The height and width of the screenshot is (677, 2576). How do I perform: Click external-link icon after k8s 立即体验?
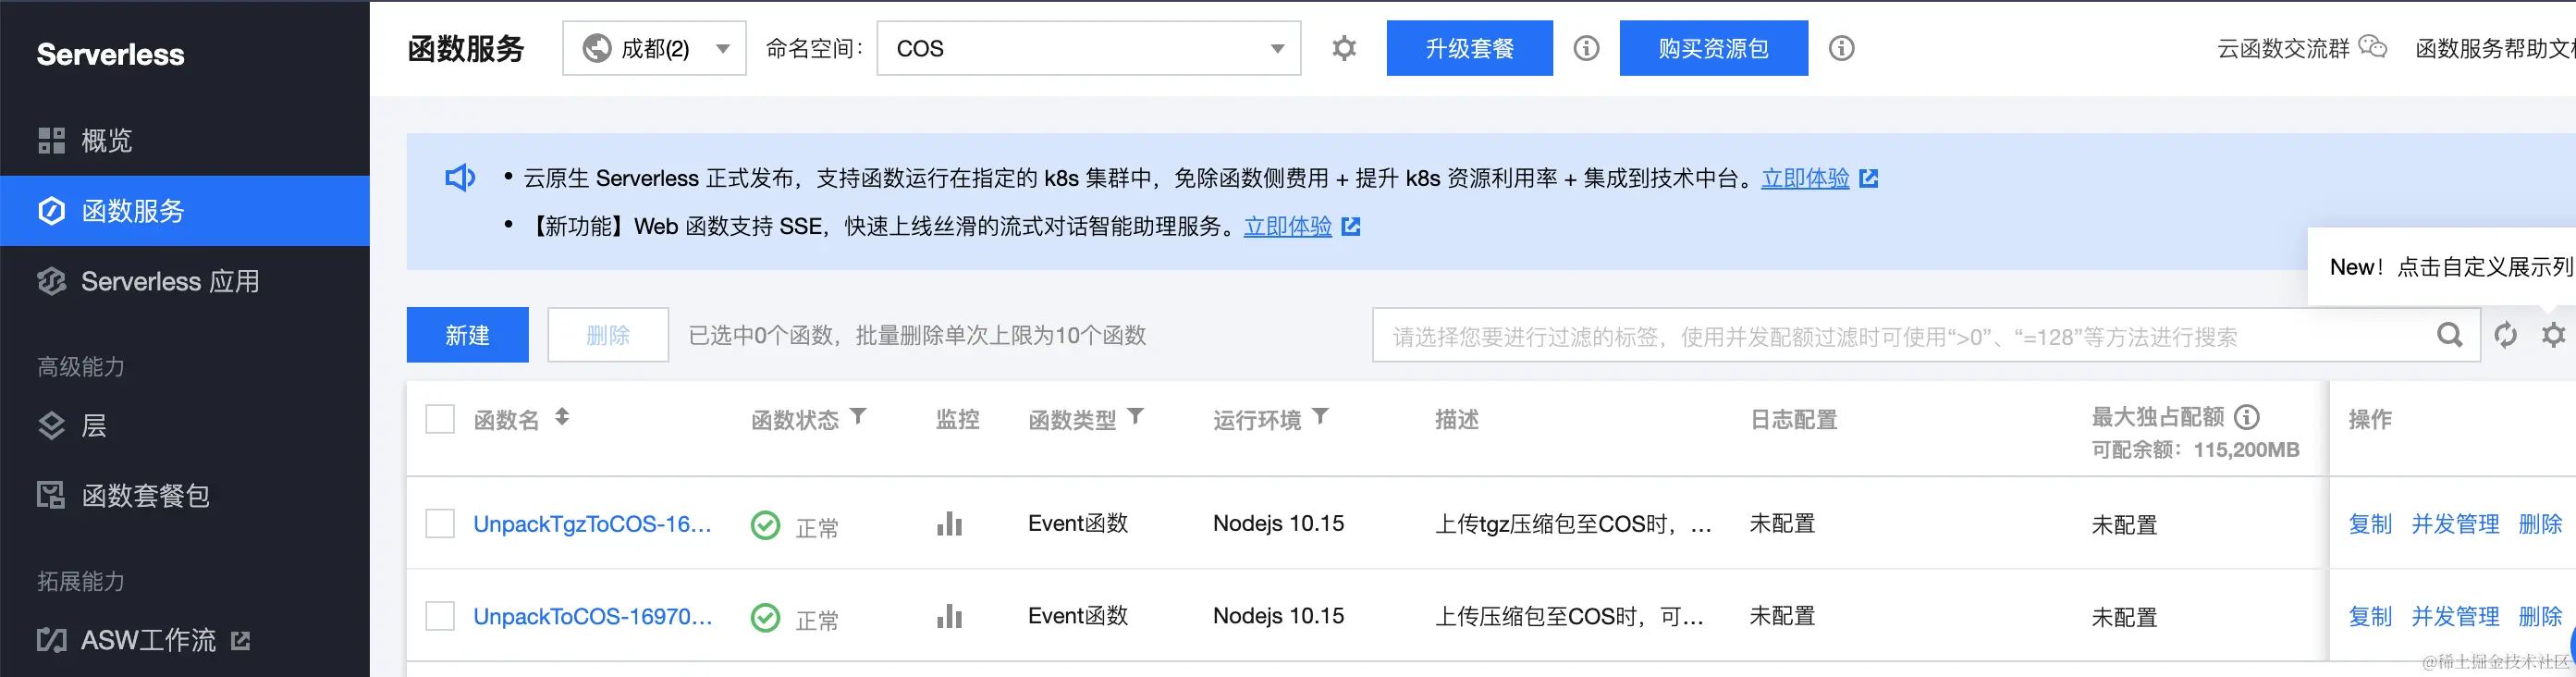pyautogui.click(x=1868, y=178)
